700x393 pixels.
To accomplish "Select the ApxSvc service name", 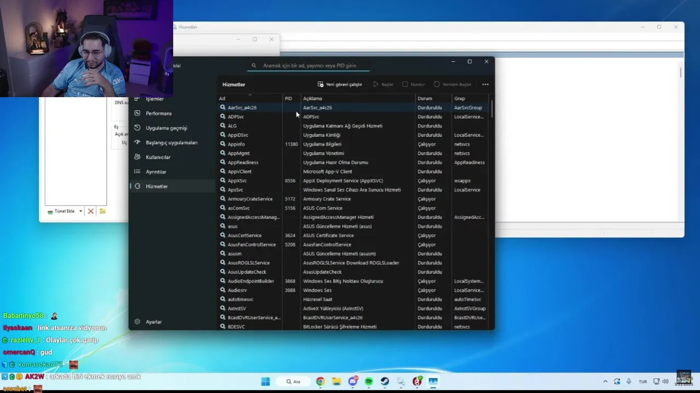I will click(236, 190).
